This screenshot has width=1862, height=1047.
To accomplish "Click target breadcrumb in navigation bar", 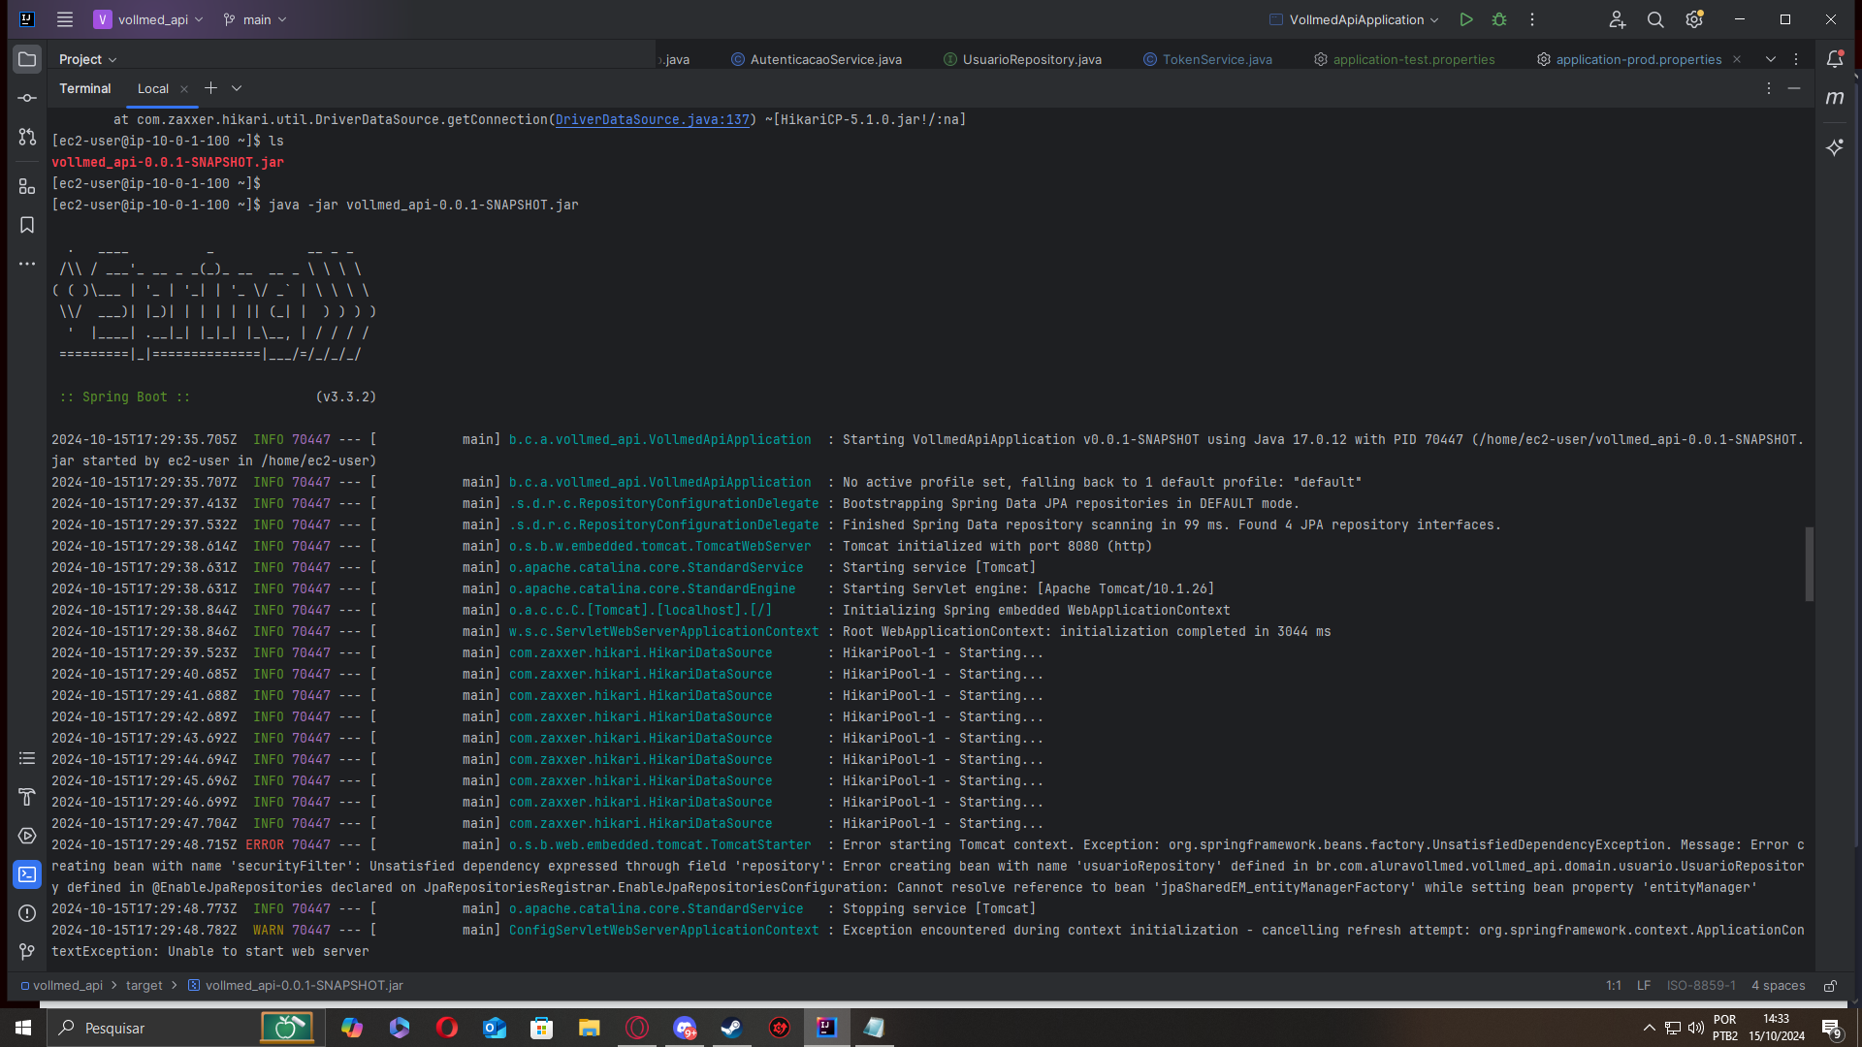I will 144,986.
